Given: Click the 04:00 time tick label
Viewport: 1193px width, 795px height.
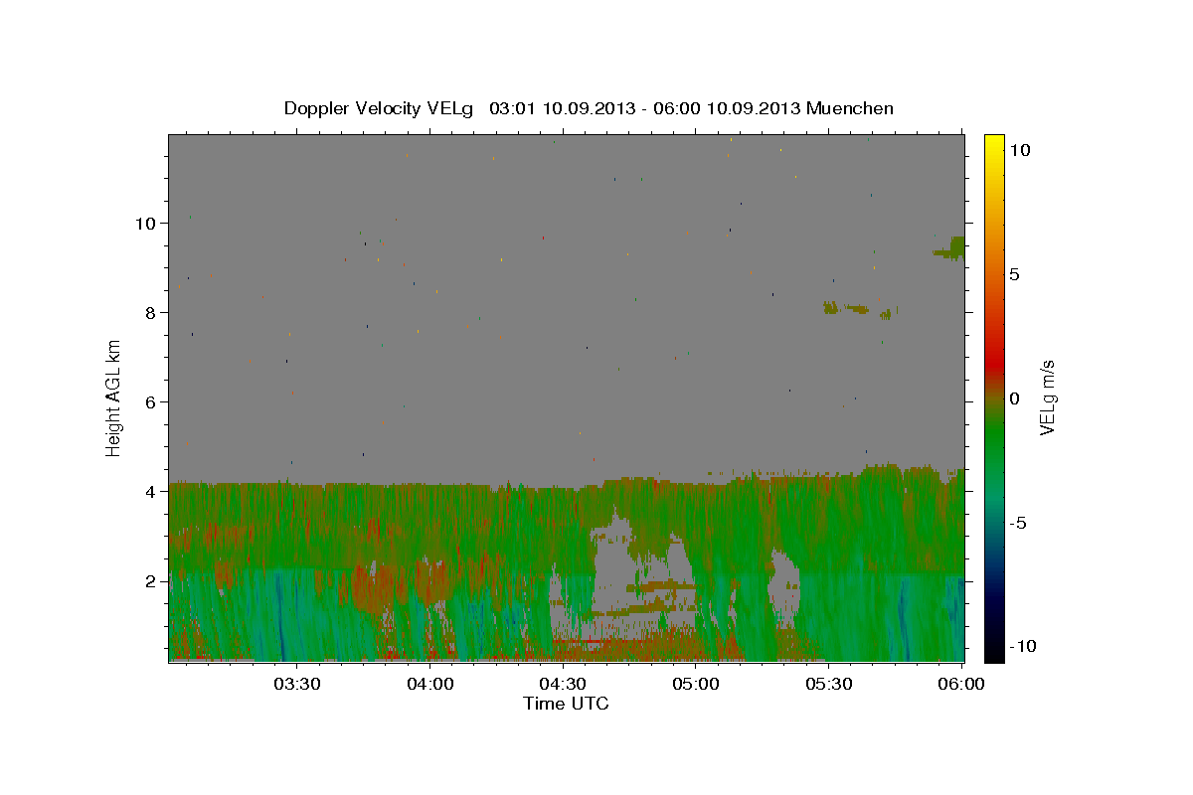Looking at the screenshot, I should click(x=429, y=684).
